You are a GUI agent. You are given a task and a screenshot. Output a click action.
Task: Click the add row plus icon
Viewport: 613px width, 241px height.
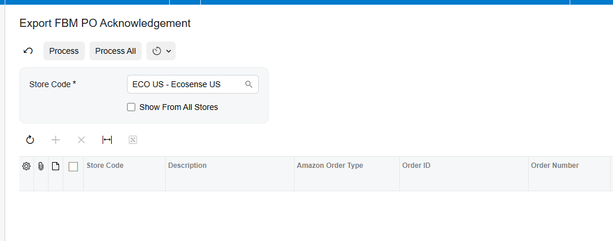pyautogui.click(x=56, y=140)
